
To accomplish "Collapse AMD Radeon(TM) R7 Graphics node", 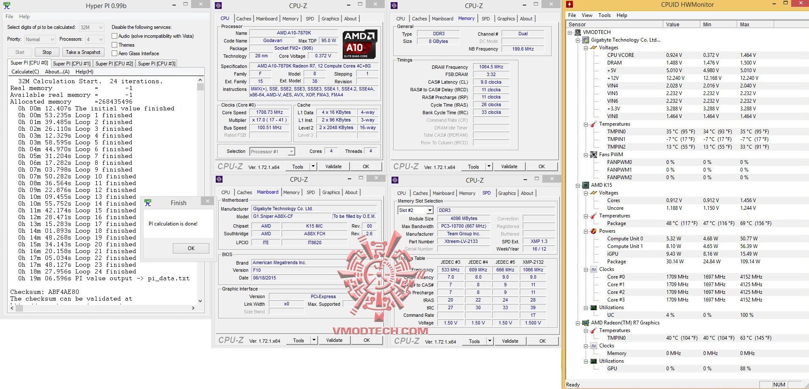I will click(578, 323).
